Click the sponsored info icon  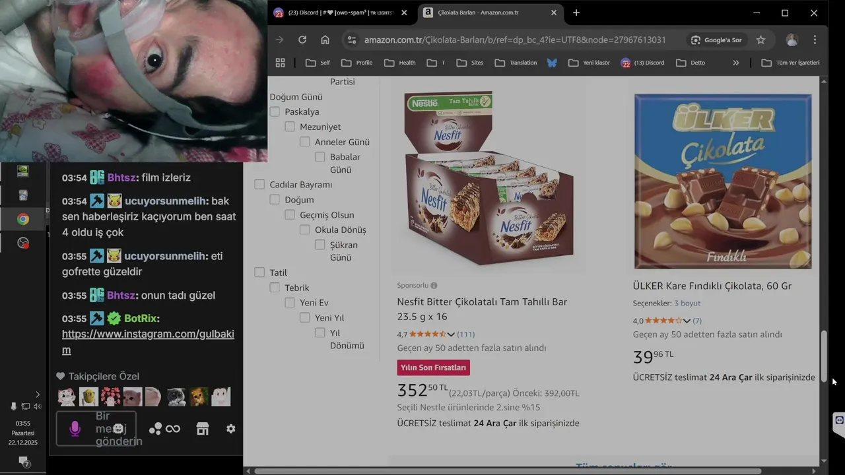[434, 286]
